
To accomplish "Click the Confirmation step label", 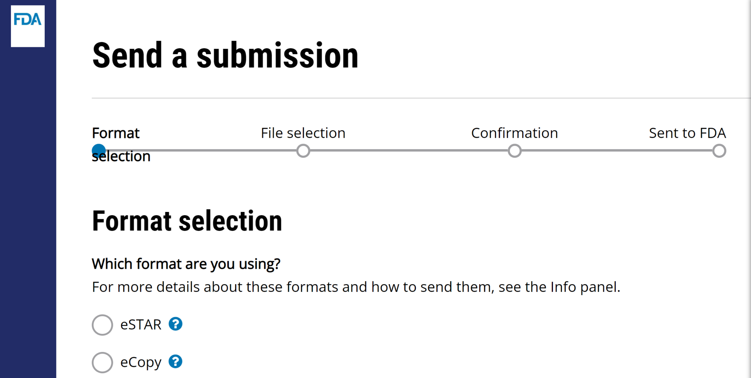I will 514,133.
